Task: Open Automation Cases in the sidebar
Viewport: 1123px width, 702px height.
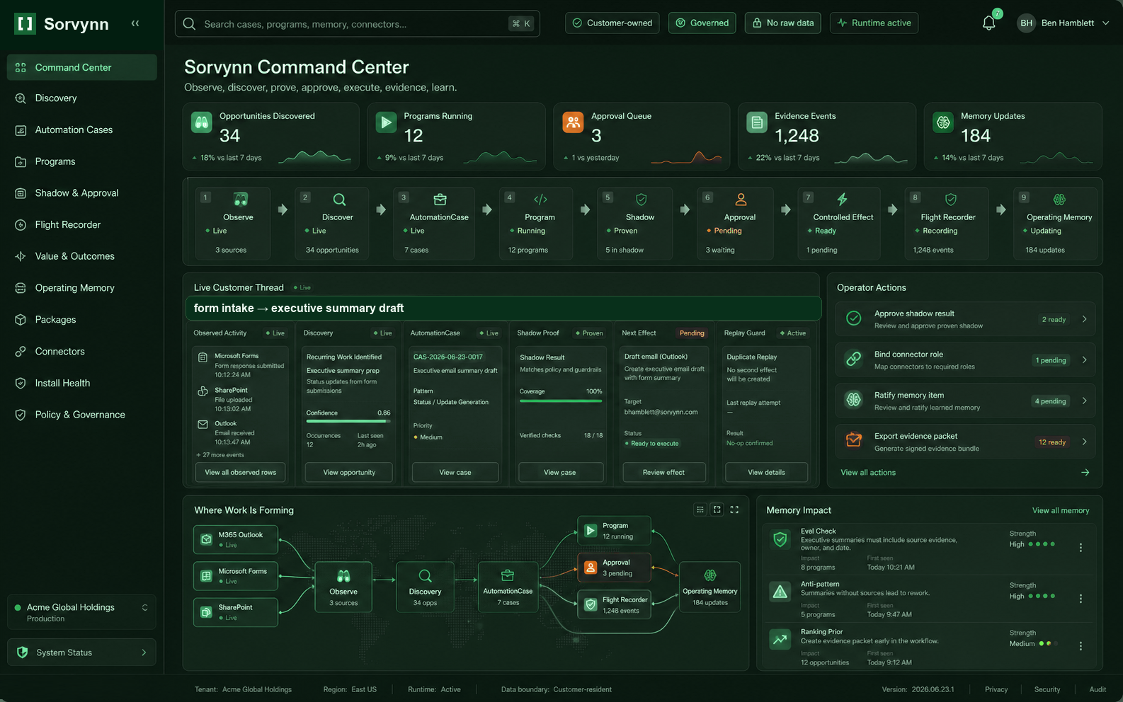Action: point(82,130)
